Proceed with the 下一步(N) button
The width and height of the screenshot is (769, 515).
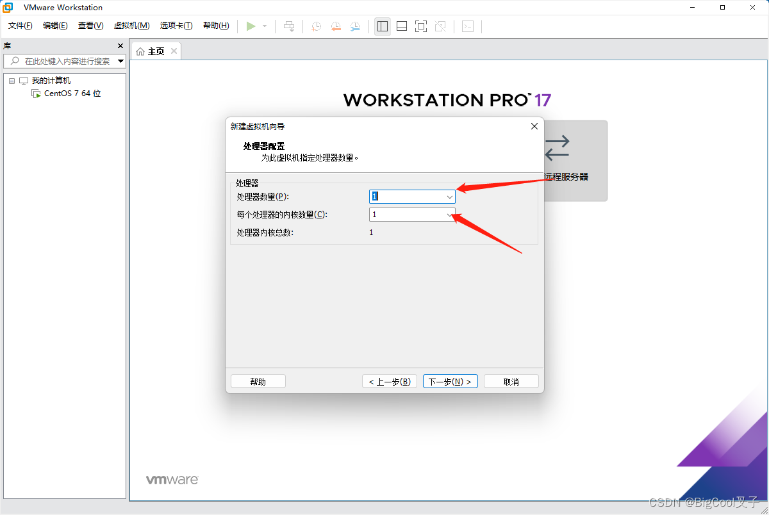point(451,381)
